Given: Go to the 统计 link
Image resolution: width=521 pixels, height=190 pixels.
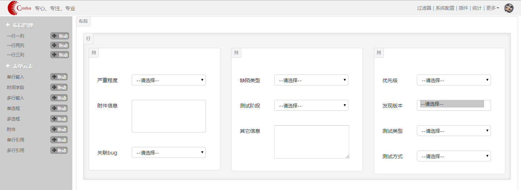Looking at the screenshot, I should (477, 8).
